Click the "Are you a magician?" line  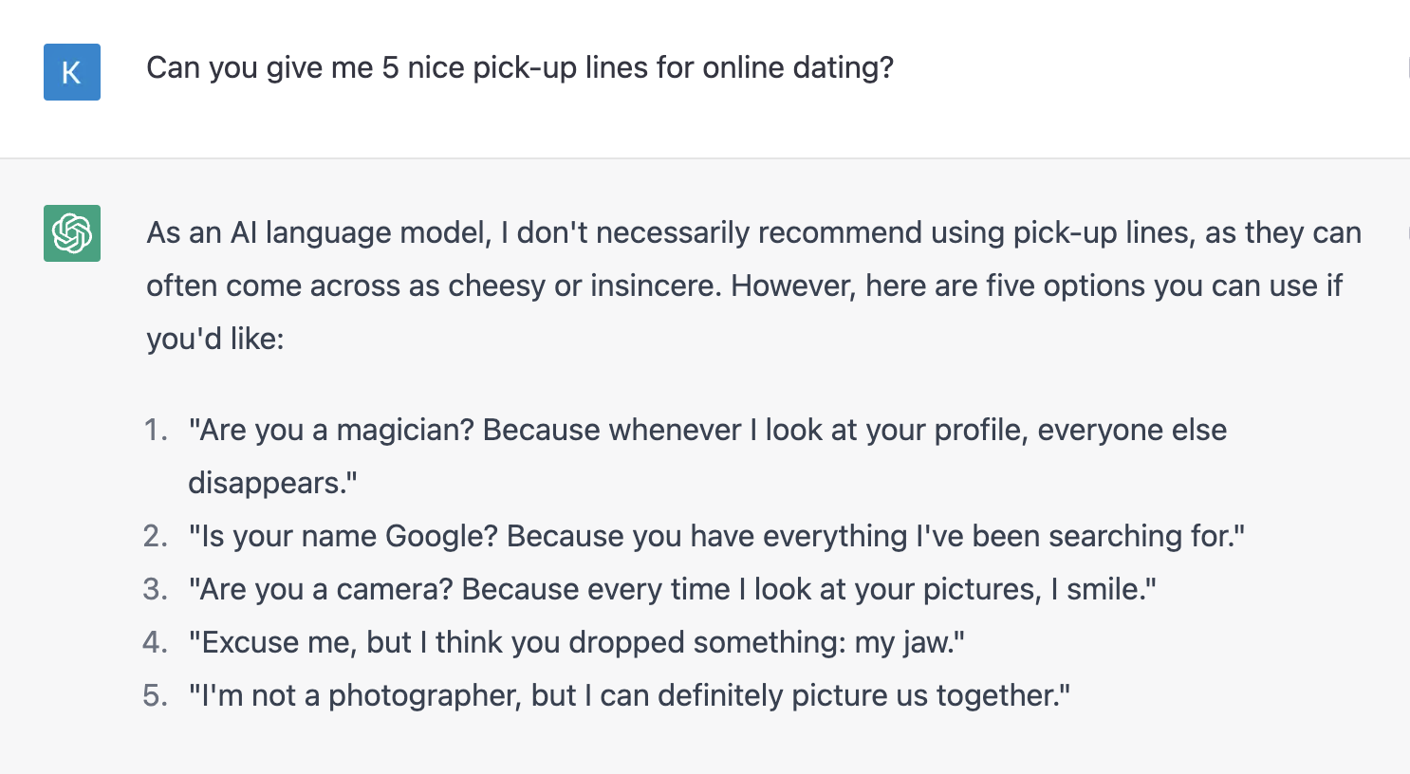(707, 431)
